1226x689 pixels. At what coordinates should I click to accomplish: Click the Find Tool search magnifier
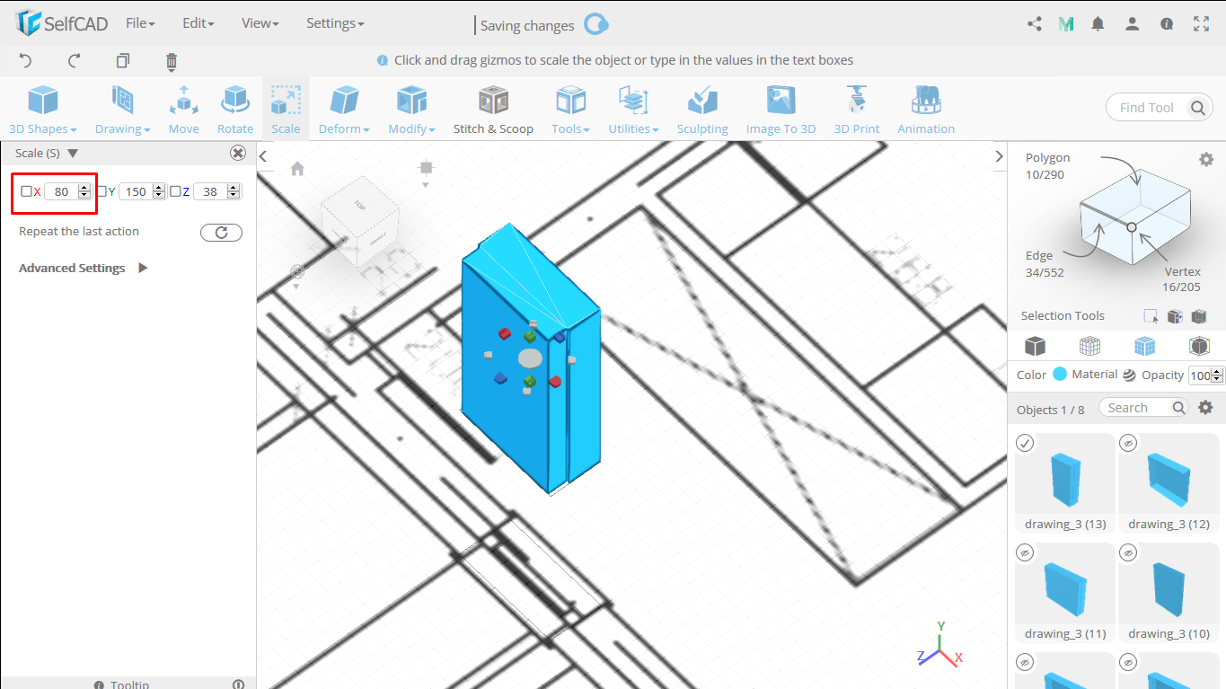point(1198,108)
